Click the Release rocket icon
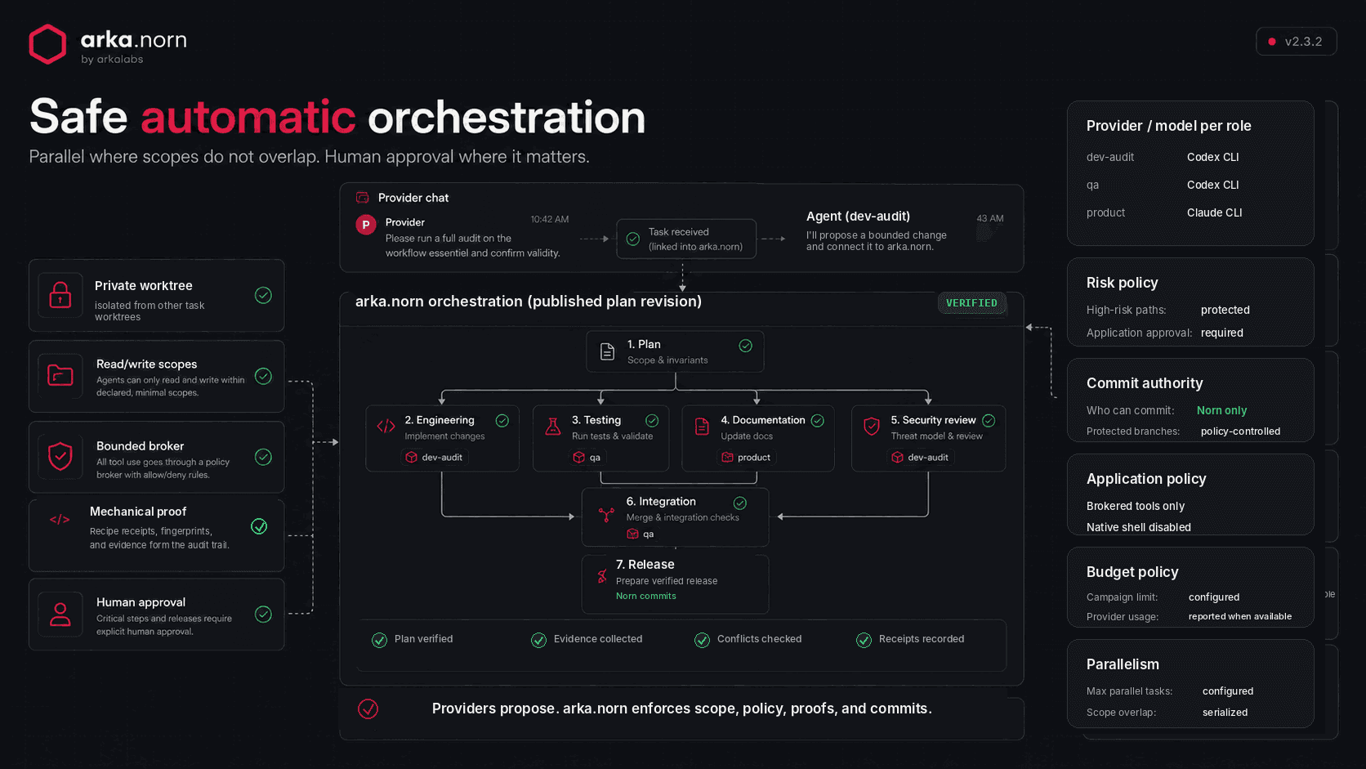This screenshot has height=769, width=1366. click(602, 576)
